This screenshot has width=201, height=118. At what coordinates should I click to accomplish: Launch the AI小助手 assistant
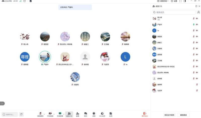point(102,114)
